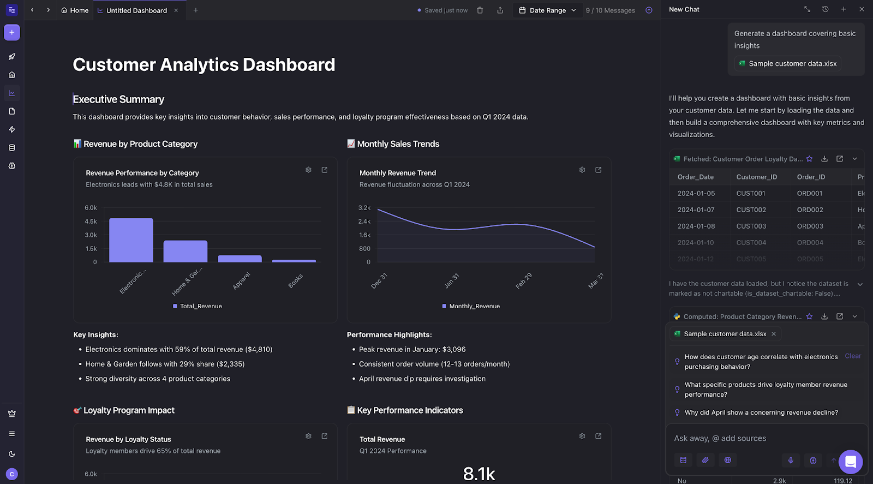Toggle dark mode moon icon in sidebar
The height and width of the screenshot is (484, 873).
[x=12, y=454]
